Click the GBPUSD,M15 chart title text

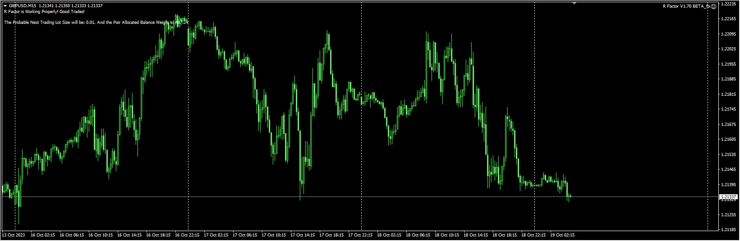23,6
